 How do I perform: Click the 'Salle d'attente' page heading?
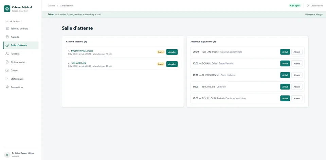[77, 28]
